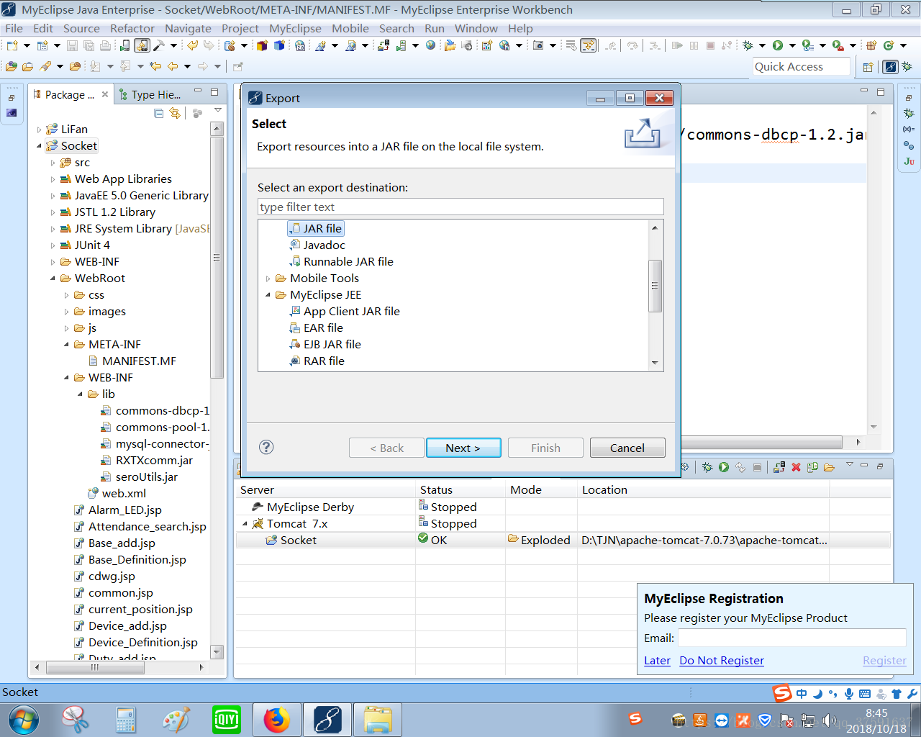Open Firefox from the taskbar
This screenshot has height=737, width=921.
276,720
